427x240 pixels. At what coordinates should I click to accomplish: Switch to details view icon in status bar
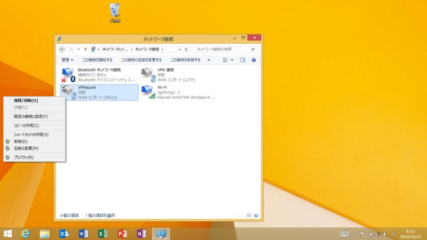pyautogui.click(x=249, y=215)
